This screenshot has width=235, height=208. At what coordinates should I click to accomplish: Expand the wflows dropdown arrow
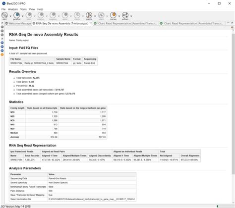tap(131, 16)
